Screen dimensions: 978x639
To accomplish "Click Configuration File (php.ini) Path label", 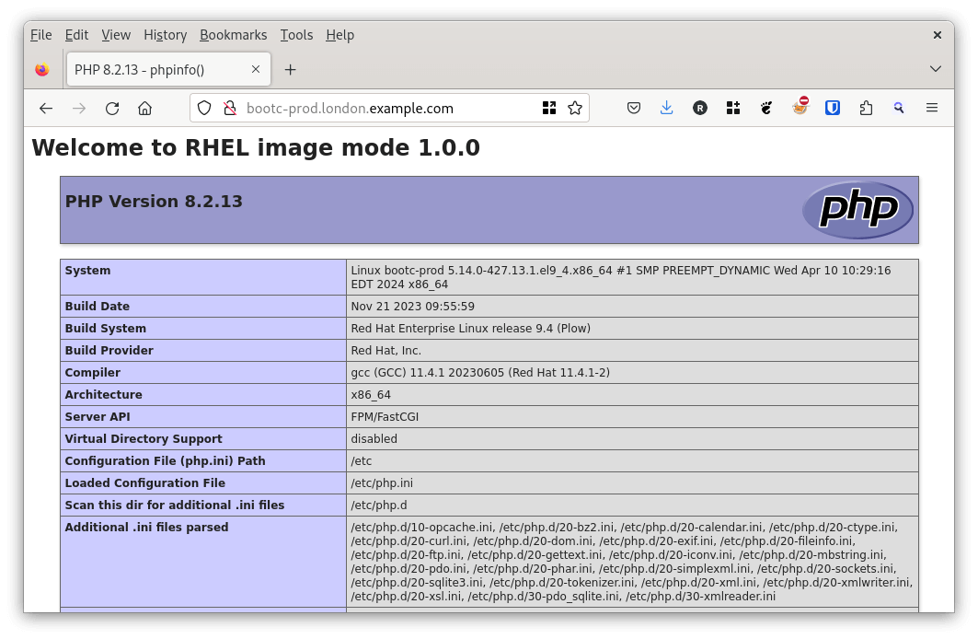I will (x=166, y=461).
